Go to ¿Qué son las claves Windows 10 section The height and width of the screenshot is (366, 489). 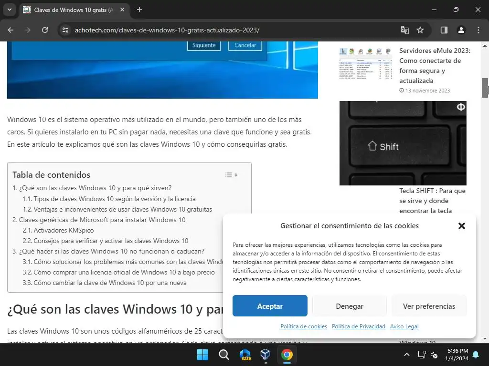tap(92, 188)
